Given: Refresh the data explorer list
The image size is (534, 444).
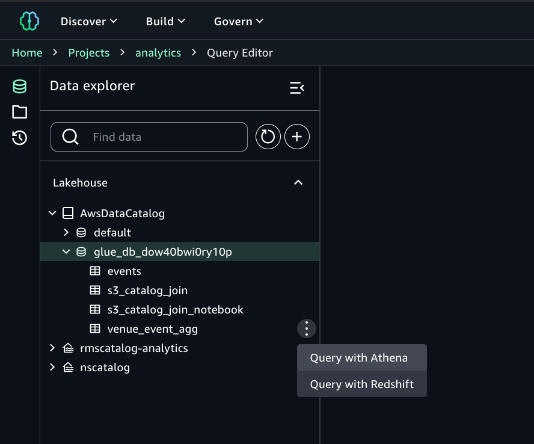Looking at the screenshot, I should pyautogui.click(x=268, y=137).
